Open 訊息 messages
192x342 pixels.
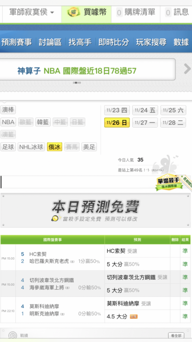[x=177, y=12]
